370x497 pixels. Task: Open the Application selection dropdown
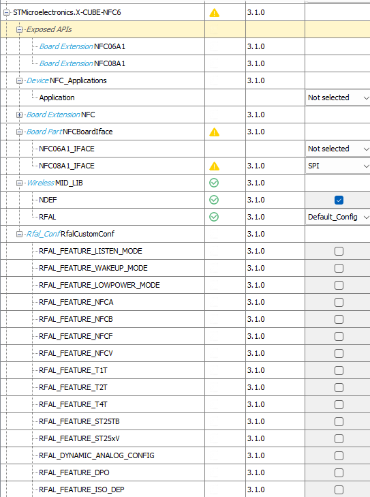[x=338, y=97]
